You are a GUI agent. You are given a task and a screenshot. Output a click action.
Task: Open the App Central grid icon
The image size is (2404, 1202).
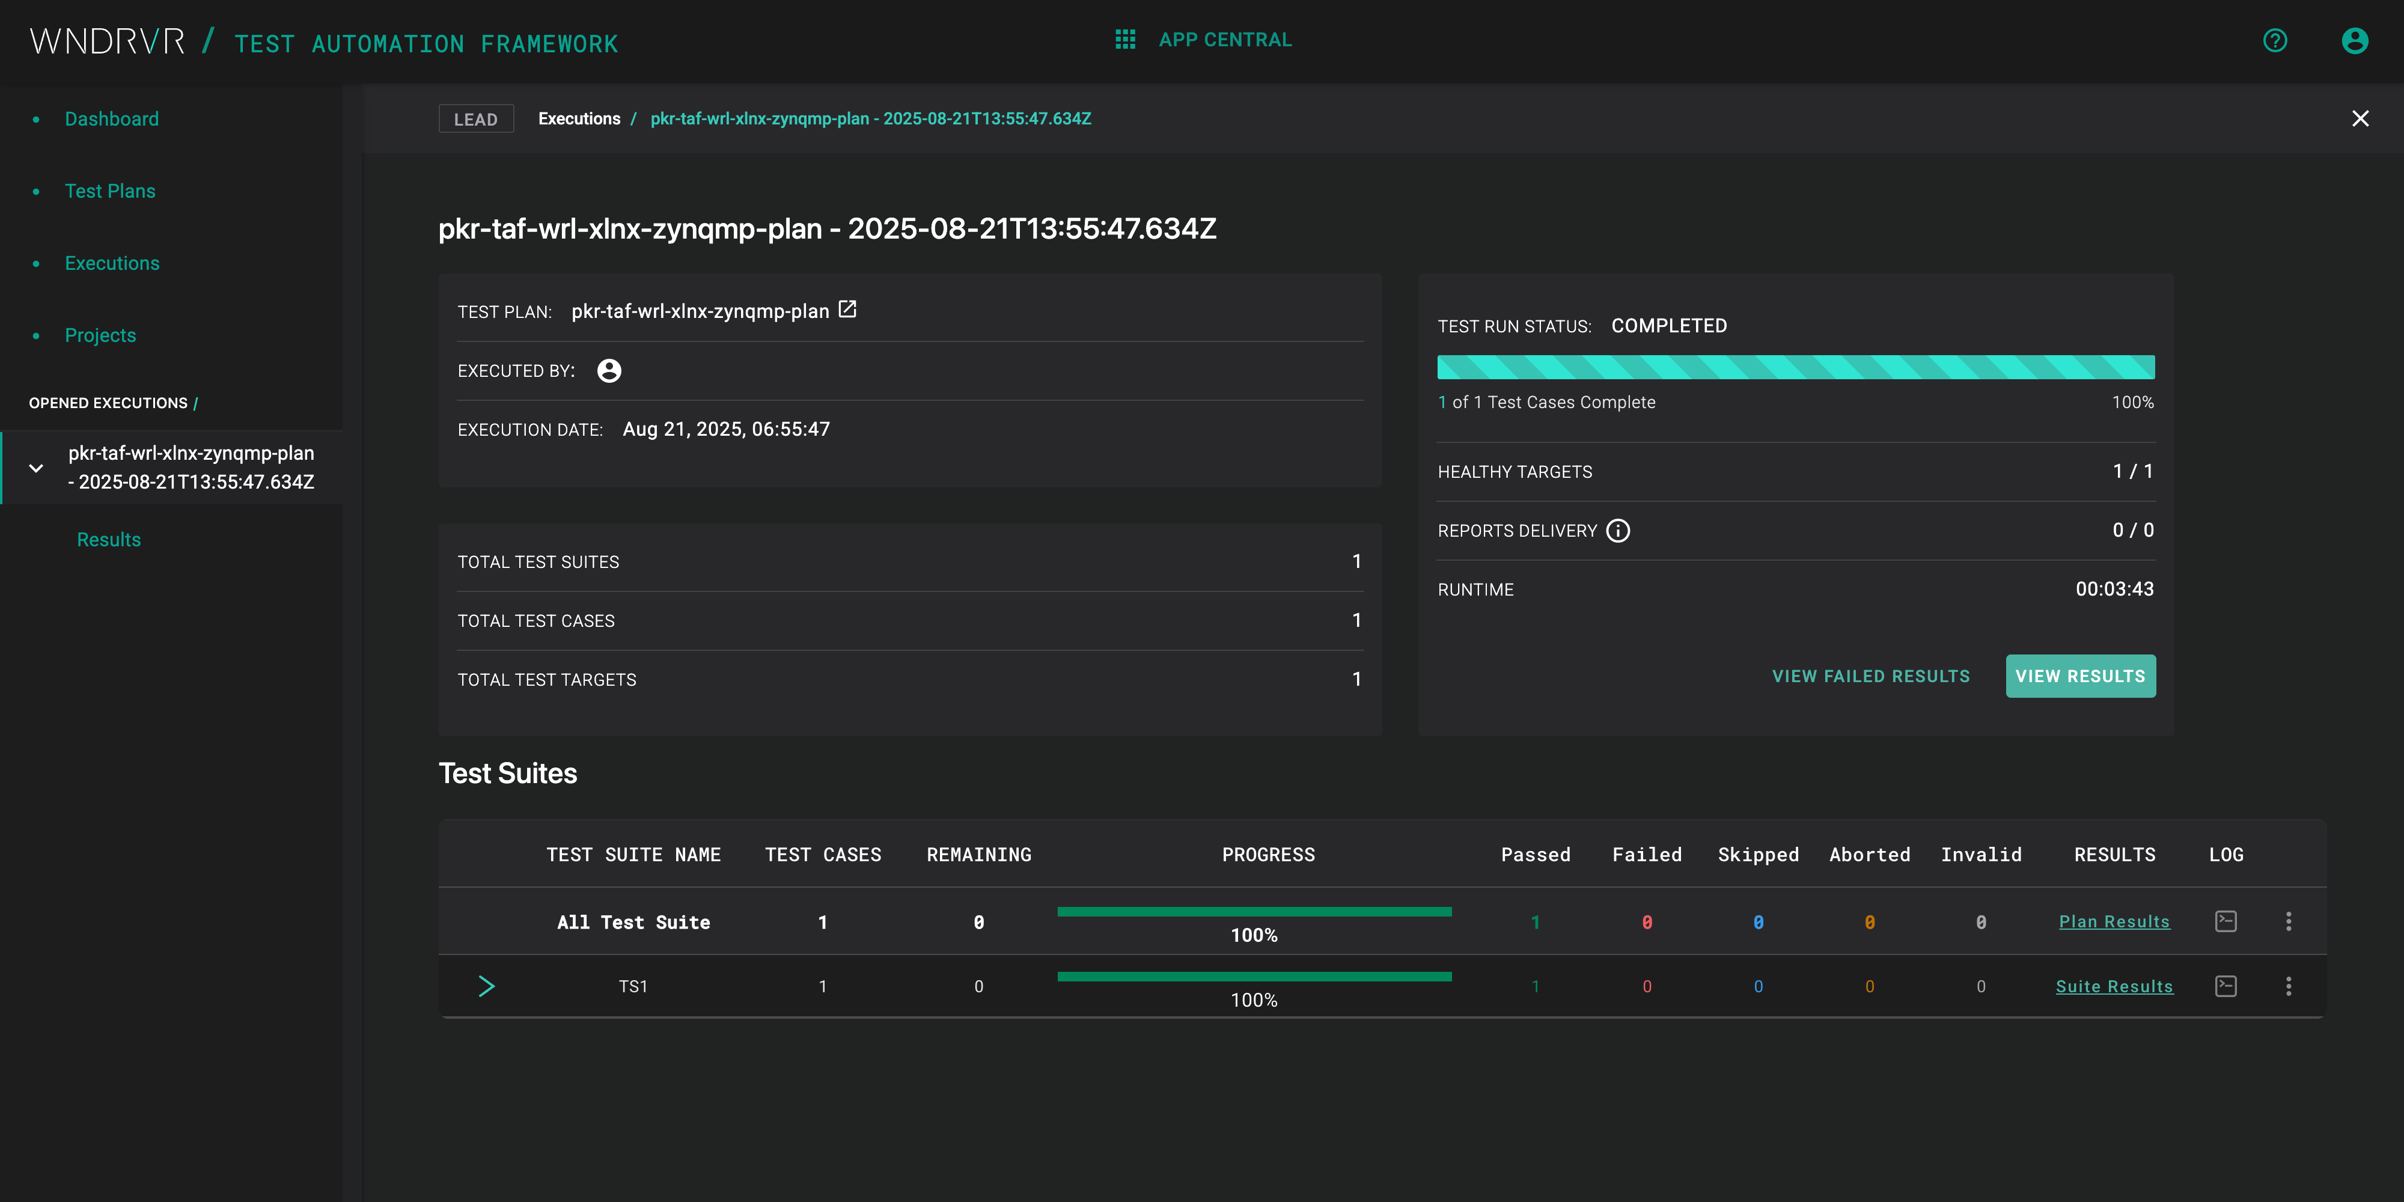tap(1124, 39)
